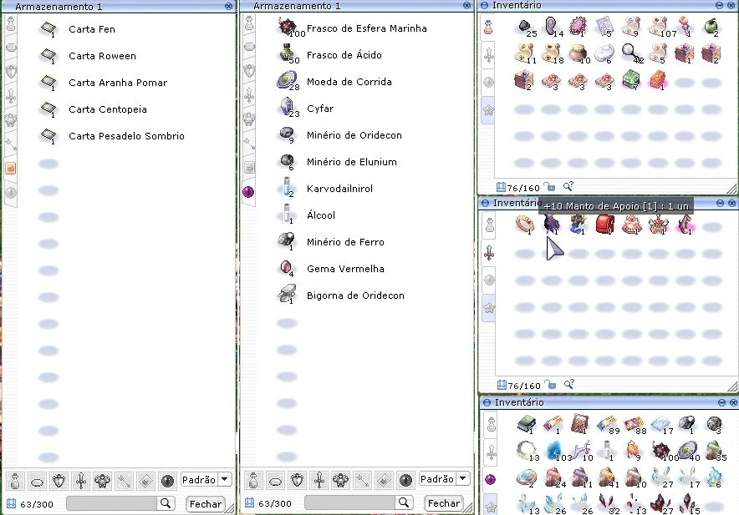
Task: Select the scroll item with count 107
Action: [659, 27]
